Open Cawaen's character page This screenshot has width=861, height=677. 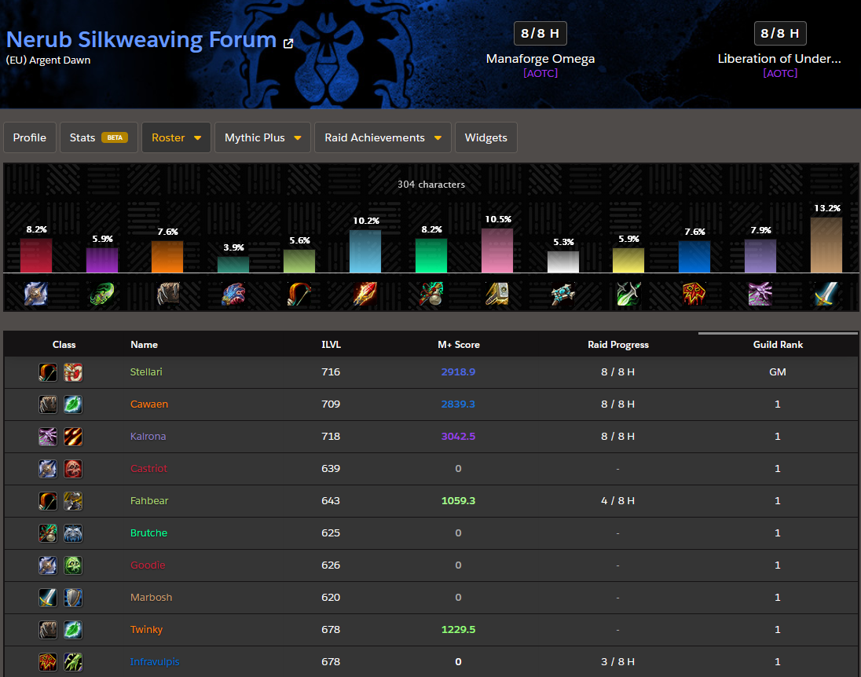[148, 404]
